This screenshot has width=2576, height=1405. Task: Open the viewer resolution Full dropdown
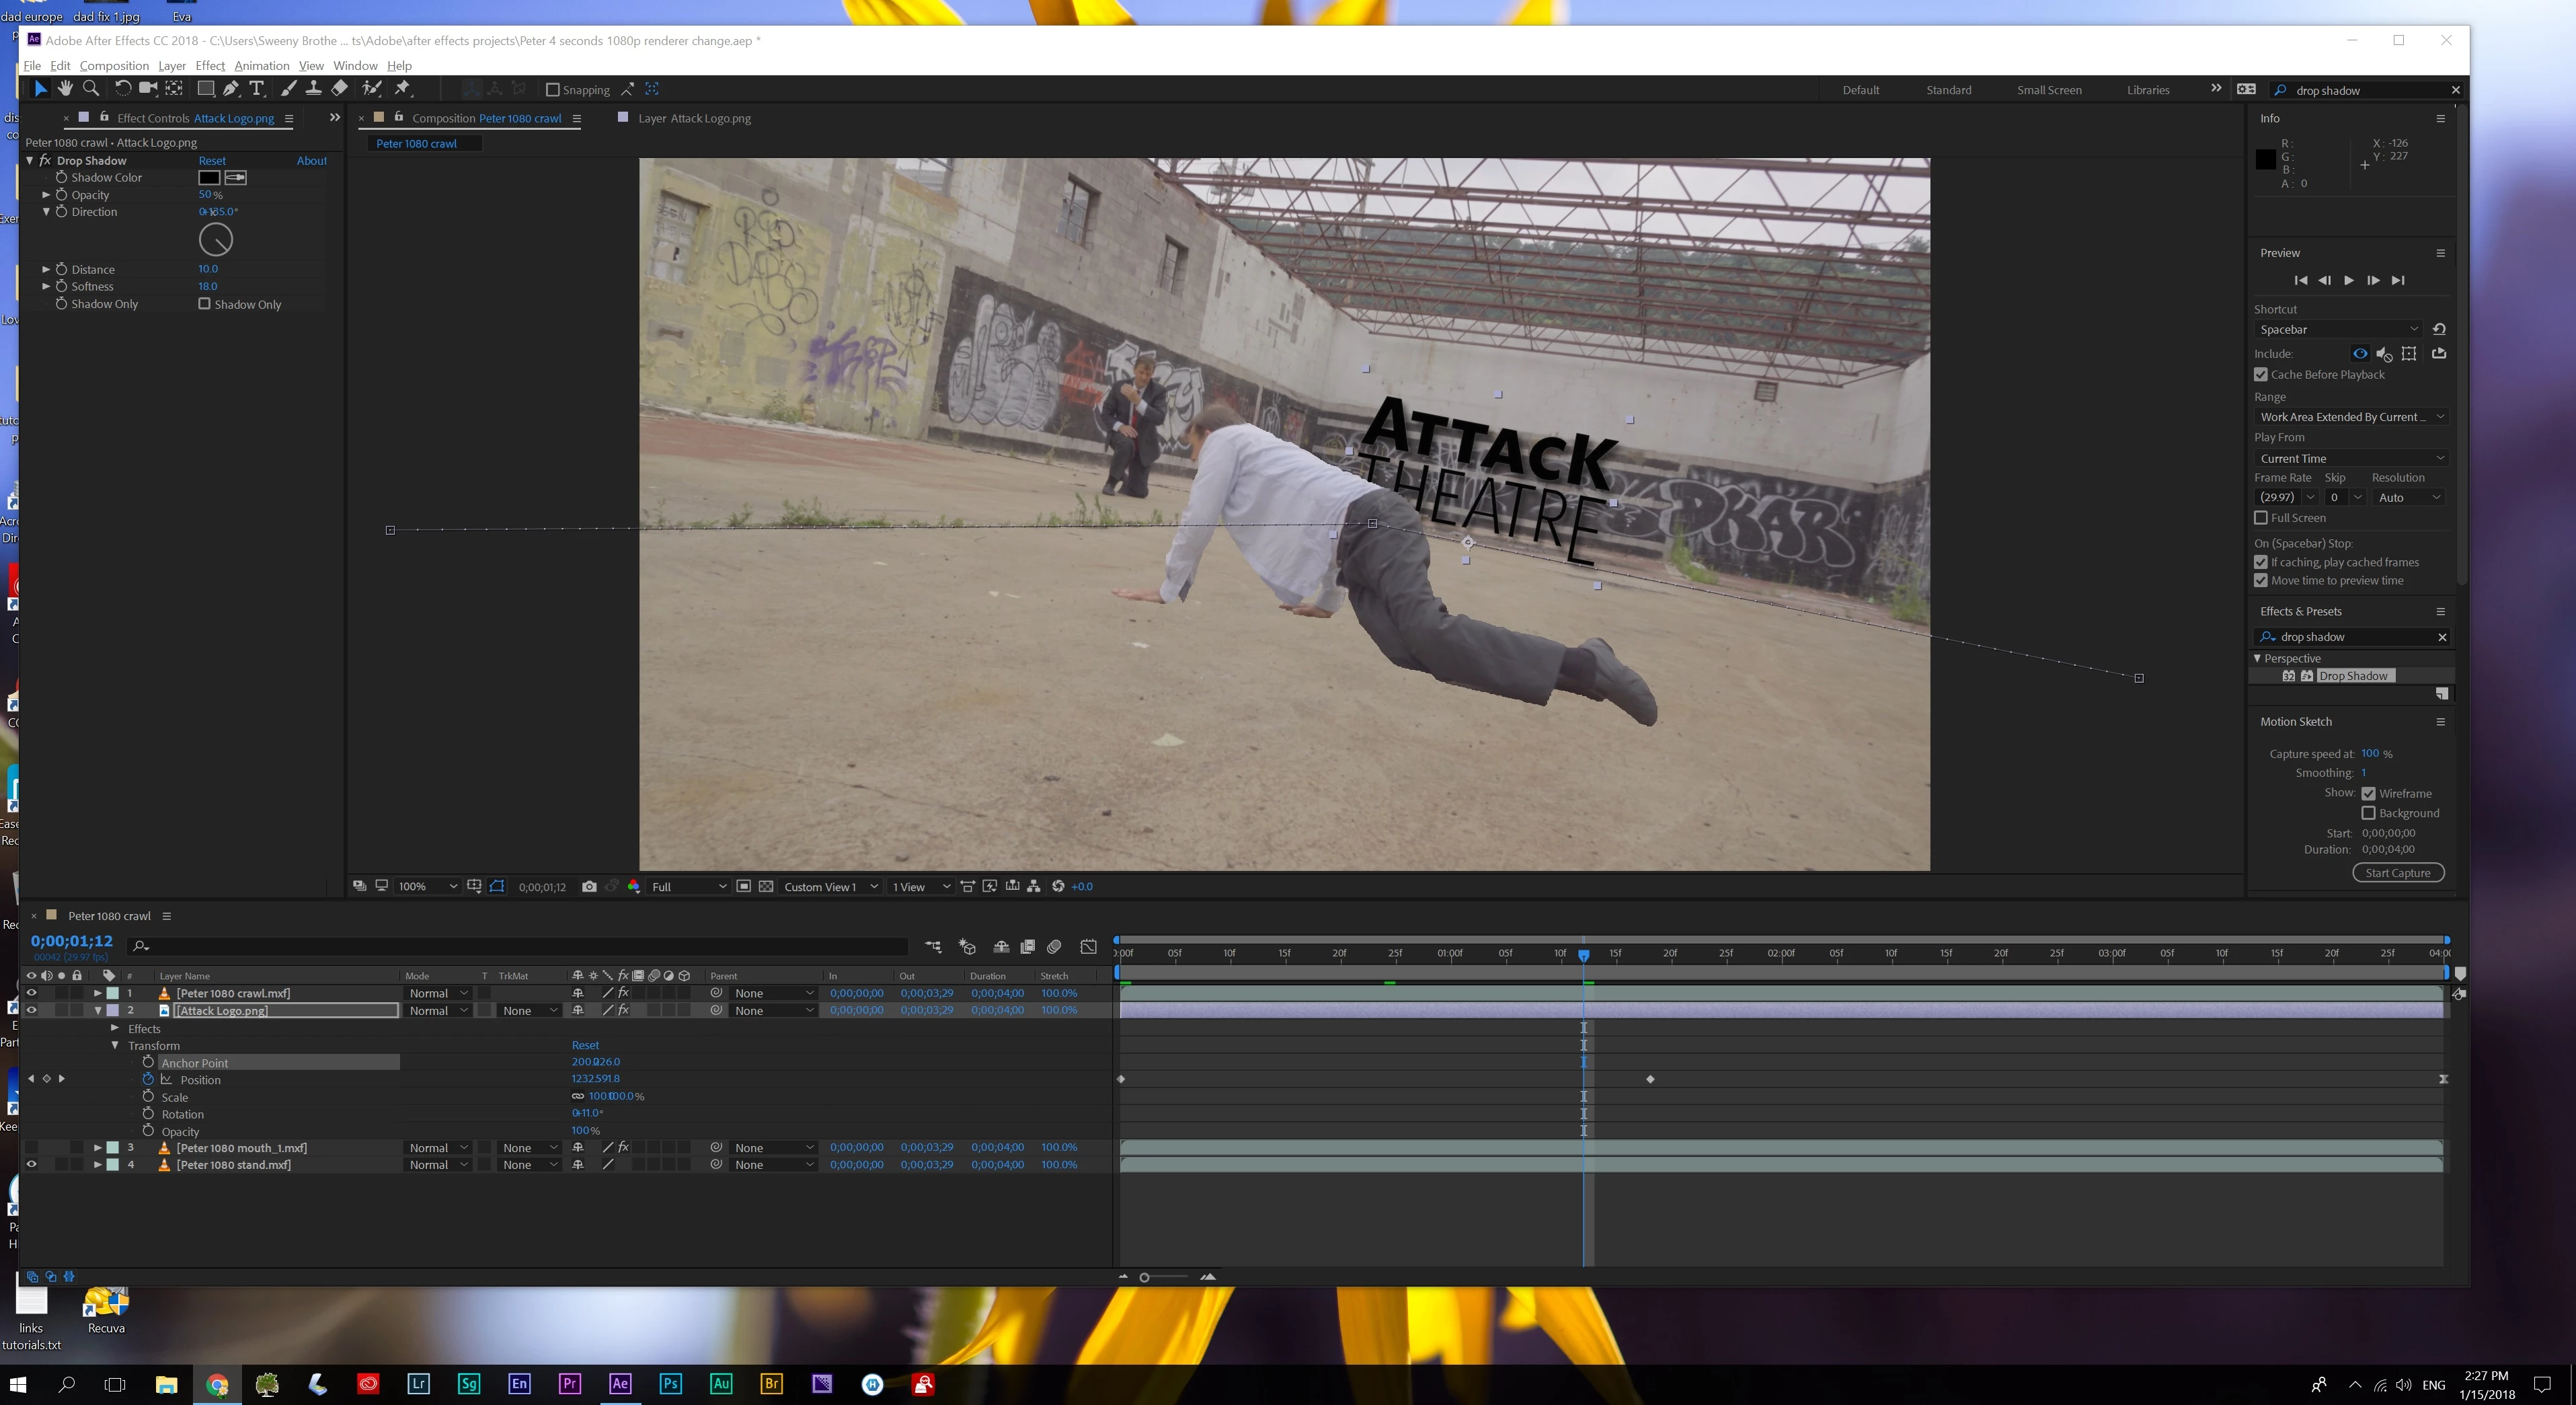688,886
